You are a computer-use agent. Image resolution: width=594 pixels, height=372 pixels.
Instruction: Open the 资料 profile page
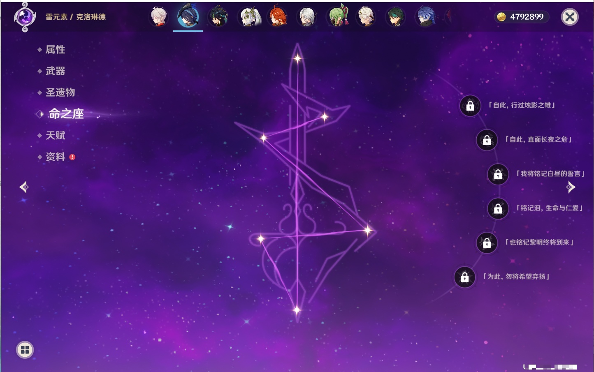pos(55,157)
